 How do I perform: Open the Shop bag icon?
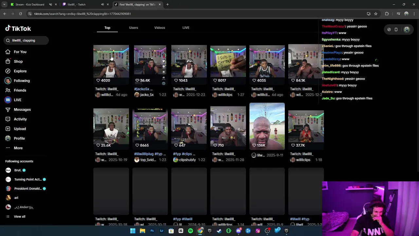click(8, 61)
